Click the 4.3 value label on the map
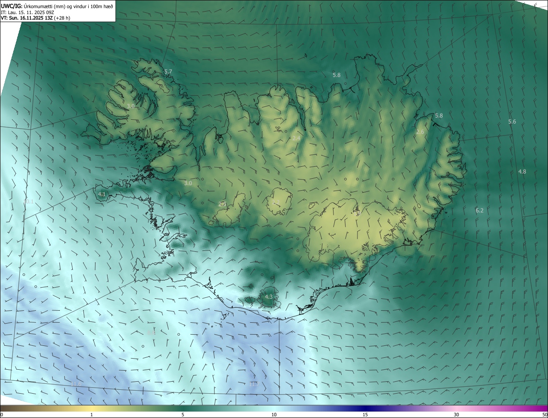548x418 pixels. pos(269,297)
